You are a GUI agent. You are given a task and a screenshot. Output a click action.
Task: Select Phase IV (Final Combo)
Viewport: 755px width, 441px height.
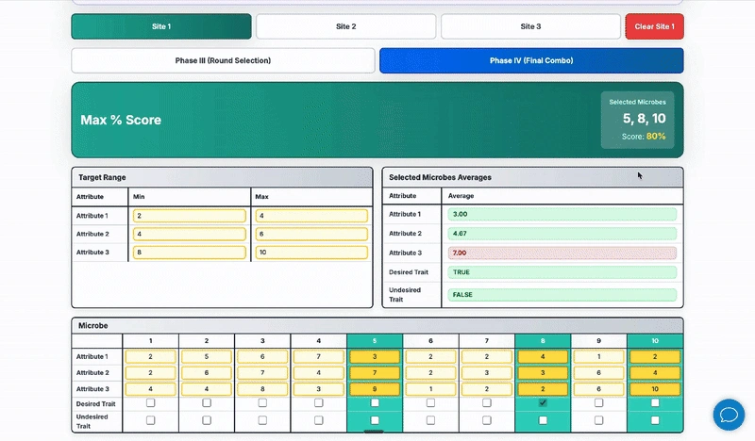tap(531, 60)
